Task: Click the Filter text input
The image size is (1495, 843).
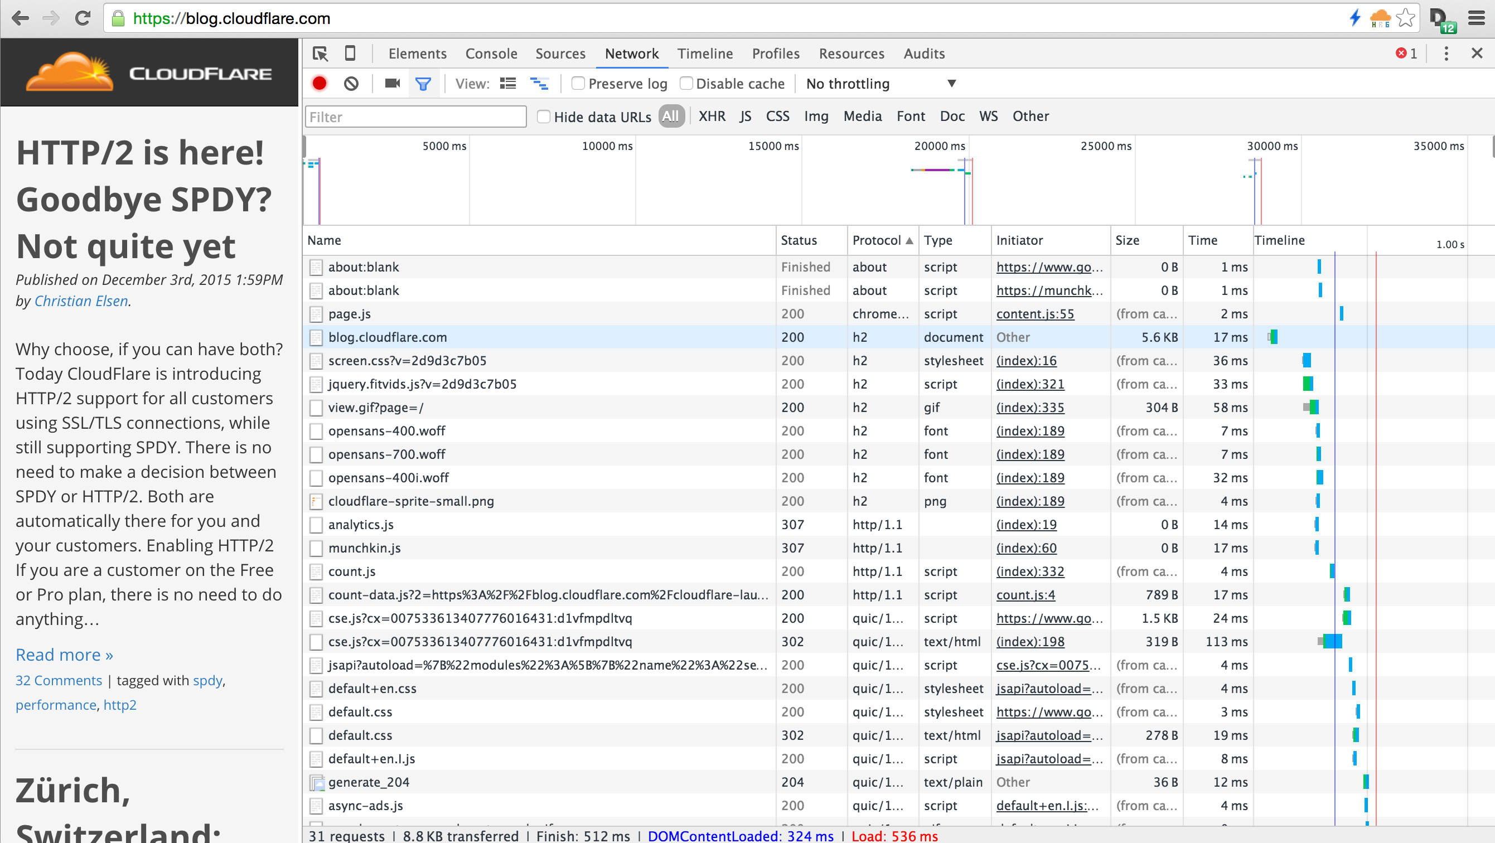Action: [415, 117]
